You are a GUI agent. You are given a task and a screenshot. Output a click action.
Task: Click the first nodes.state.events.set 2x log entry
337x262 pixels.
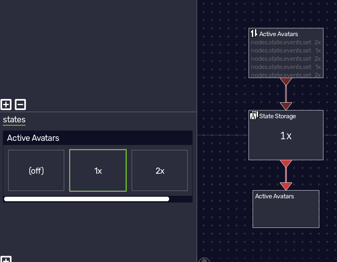point(286,42)
